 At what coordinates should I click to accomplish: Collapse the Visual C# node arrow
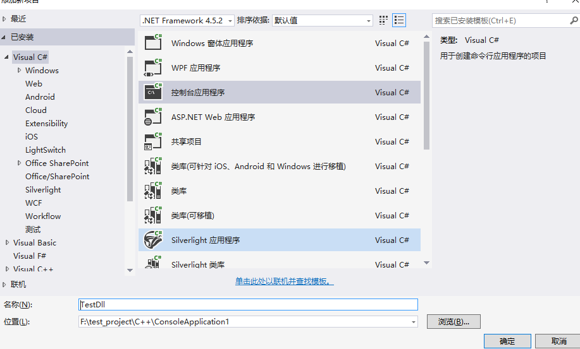pyautogui.click(x=6, y=57)
